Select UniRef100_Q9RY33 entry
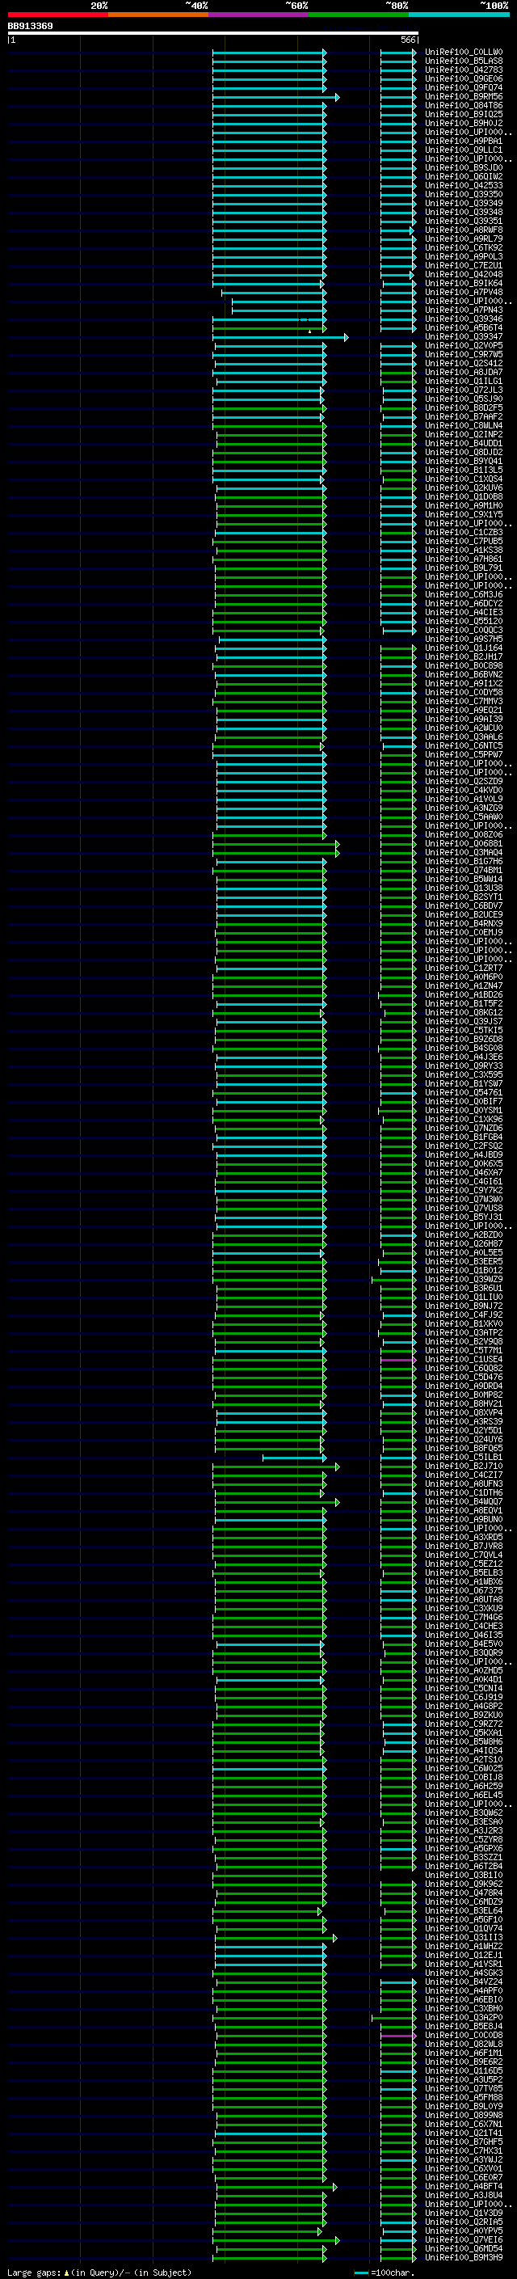Viewport: 517px width, 2279px height. (x=464, y=1066)
